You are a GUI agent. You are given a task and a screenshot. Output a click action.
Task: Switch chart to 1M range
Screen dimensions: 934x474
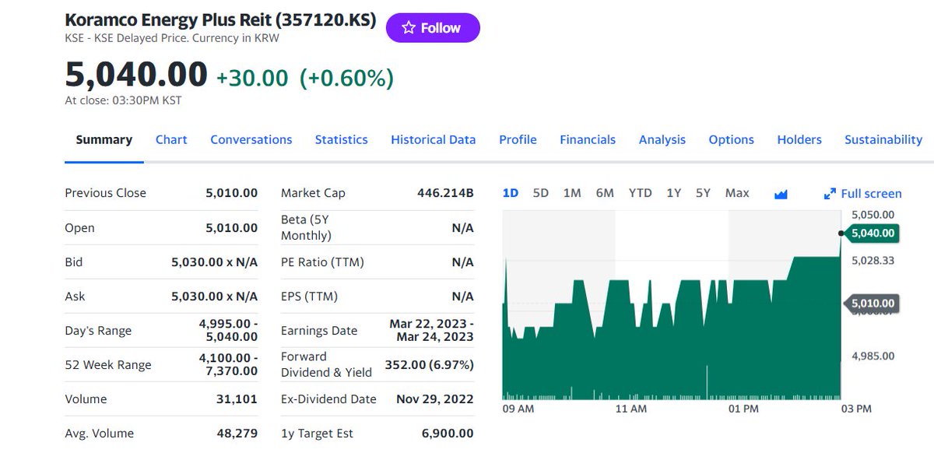click(x=572, y=193)
